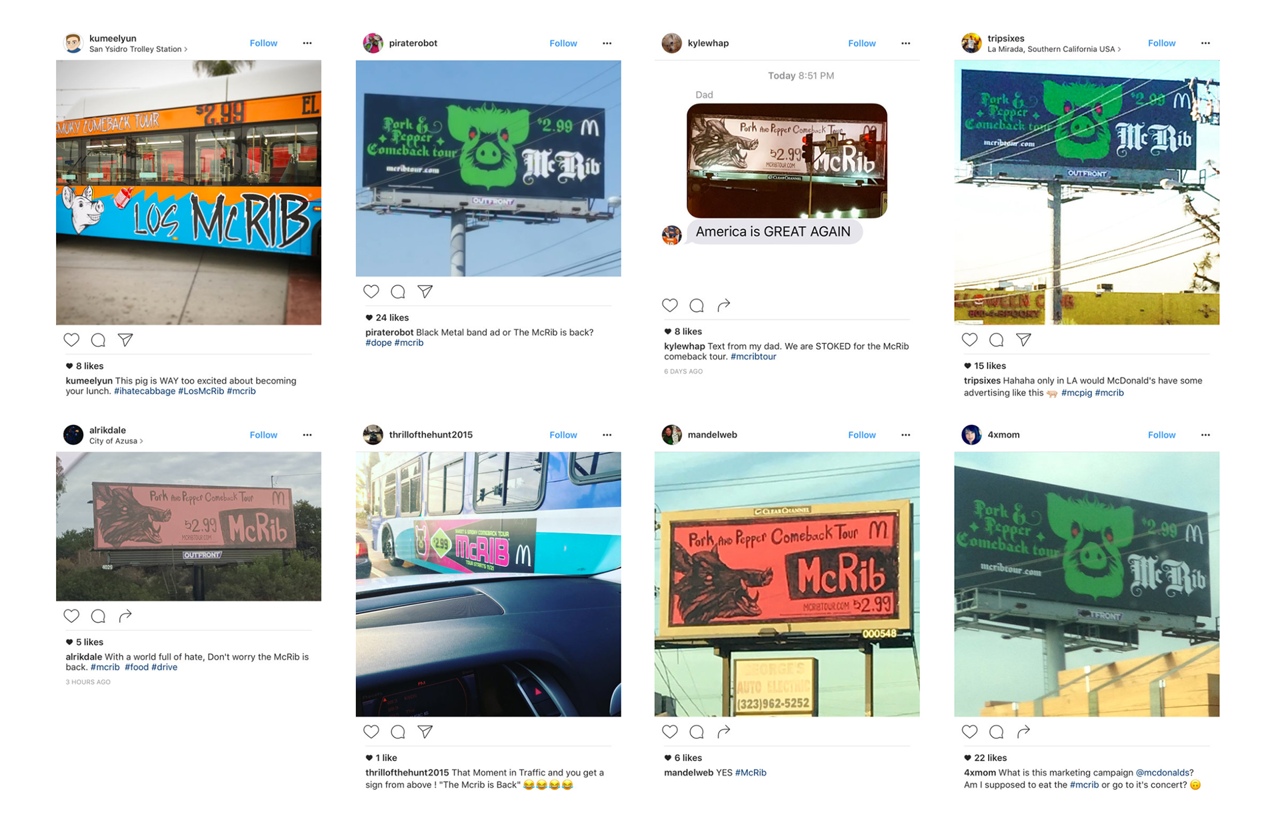Open alrikdale's profile picture
Viewport: 1280px width, 835px height.
(73, 435)
